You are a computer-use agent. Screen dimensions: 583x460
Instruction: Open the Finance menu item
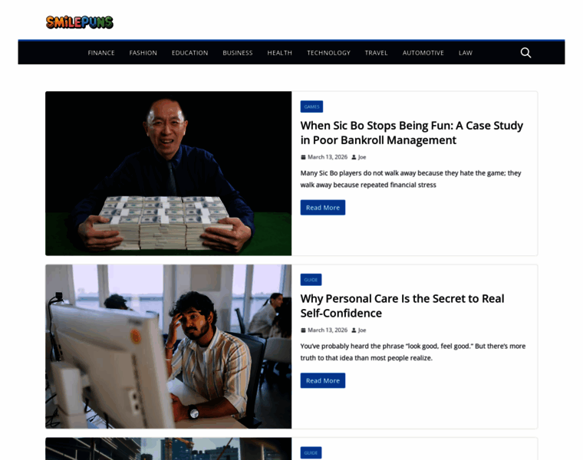[x=101, y=53]
